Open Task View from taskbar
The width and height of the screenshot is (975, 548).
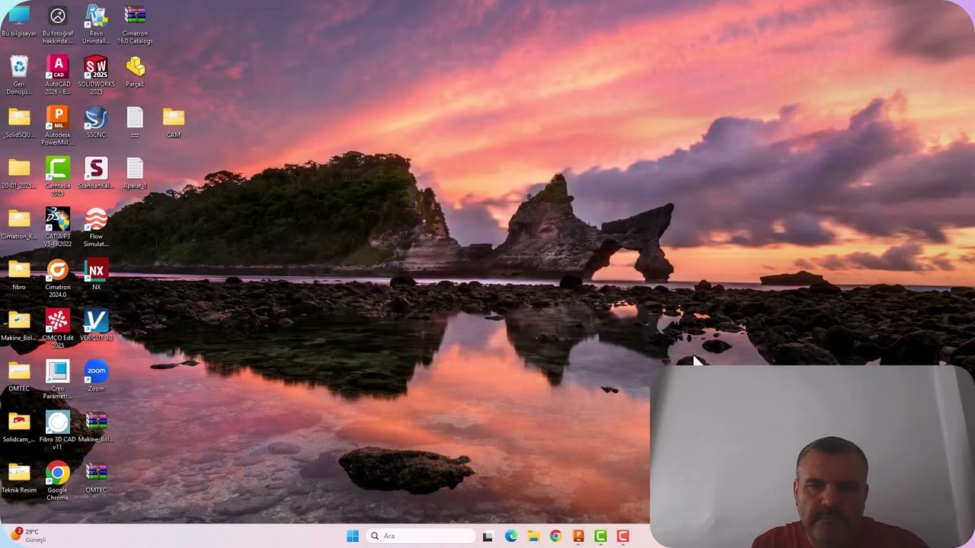click(x=488, y=536)
